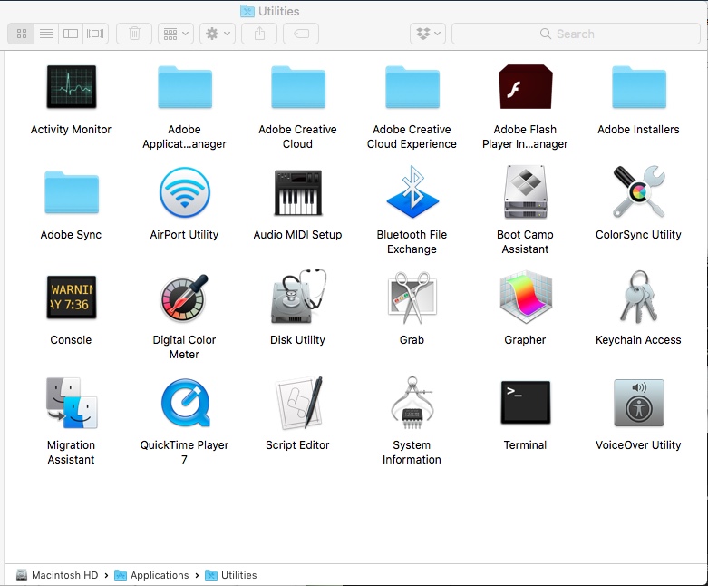Image resolution: width=708 pixels, height=586 pixels.
Task: Select the Script Editor icon
Action: (300, 403)
